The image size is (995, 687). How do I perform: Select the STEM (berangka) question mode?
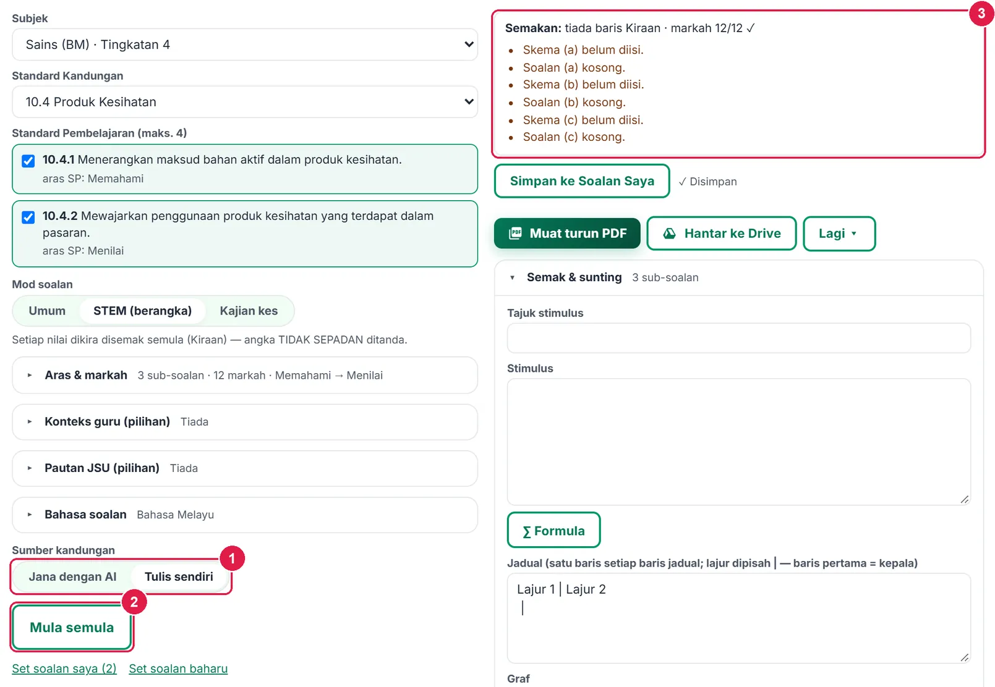point(142,311)
